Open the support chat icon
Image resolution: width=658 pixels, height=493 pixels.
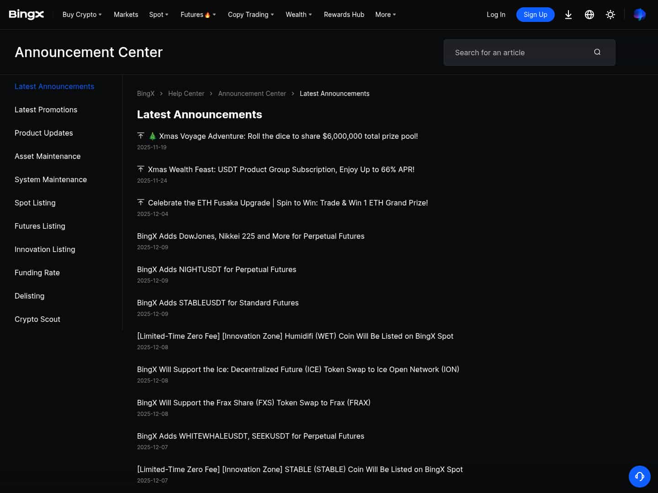tap(640, 477)
